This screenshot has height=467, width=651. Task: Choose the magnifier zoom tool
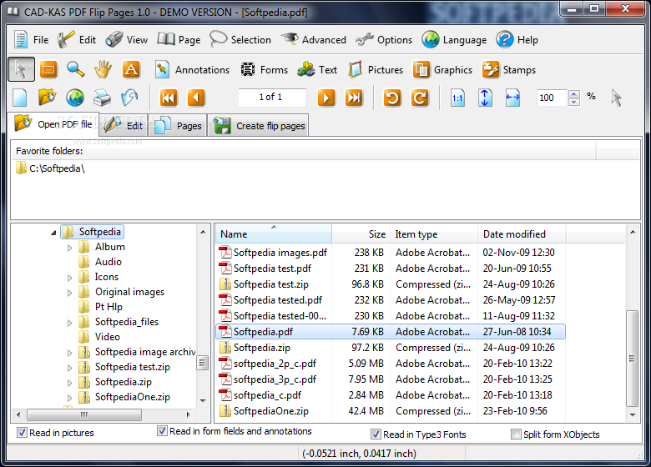pos(76,69)
